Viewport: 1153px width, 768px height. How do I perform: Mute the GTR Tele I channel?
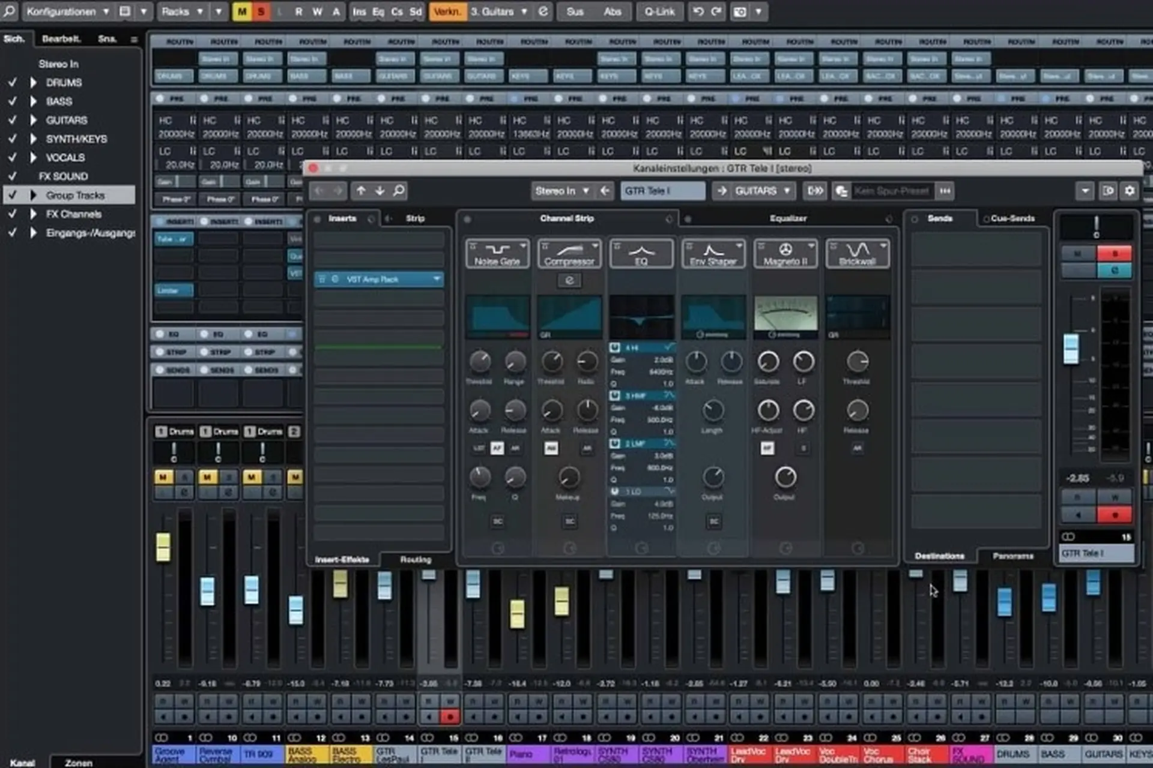[1078, 253]
